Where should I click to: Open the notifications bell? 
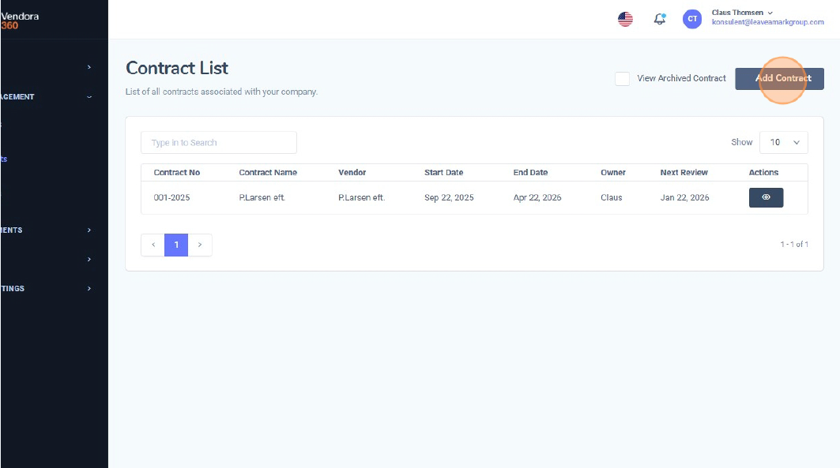(660, 20)
